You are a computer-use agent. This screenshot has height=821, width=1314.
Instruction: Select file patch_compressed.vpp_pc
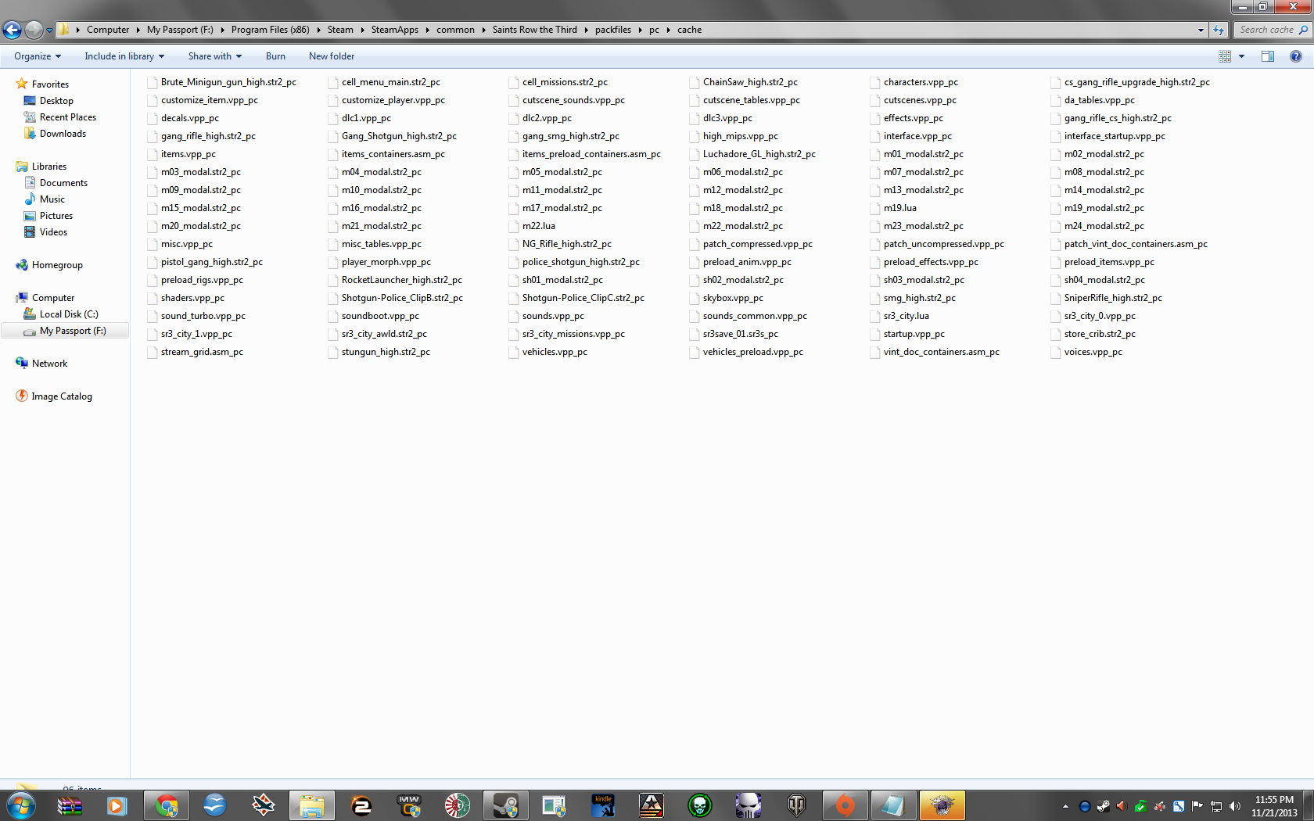(758, 244)
